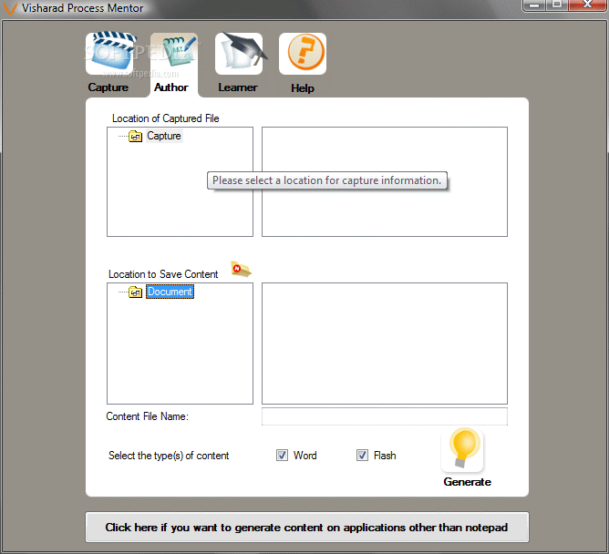Image resolution: width=609 pixels, height=554 pixels.
Task: Toggle the Word checkbox
Action: [x=282, y=455]
